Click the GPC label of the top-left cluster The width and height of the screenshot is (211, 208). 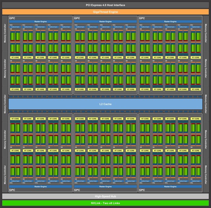point(12,18)
